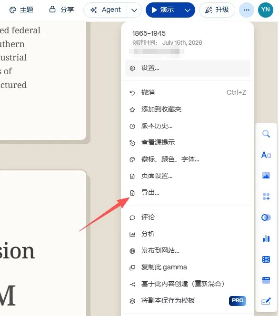The height and width of the screenshot is (316, 279).
Task: Click the 分享 share button
Action: [x=62, y=10]
